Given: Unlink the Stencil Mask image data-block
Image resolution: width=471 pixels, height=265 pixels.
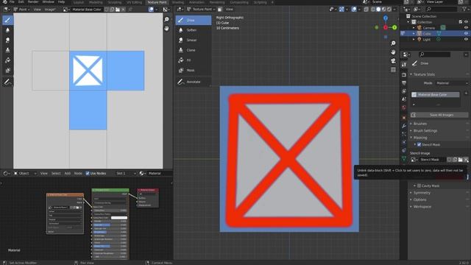Looking at the screenshot, I should click(x=466, y=160).
